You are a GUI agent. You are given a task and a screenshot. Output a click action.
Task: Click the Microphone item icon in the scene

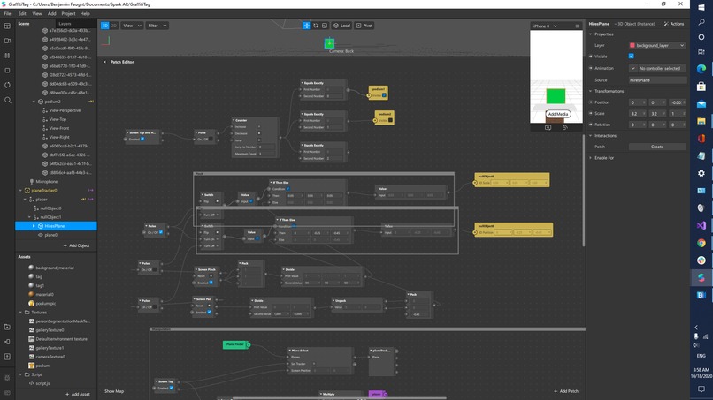tap(31, 182)
